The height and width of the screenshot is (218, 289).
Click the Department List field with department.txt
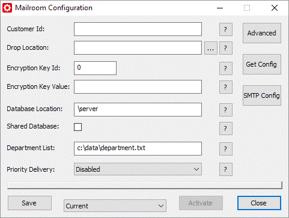[138, 148]
